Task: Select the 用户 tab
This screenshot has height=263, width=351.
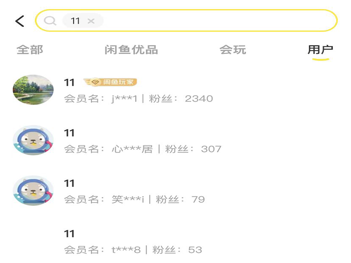Action: tap(320, 50)
